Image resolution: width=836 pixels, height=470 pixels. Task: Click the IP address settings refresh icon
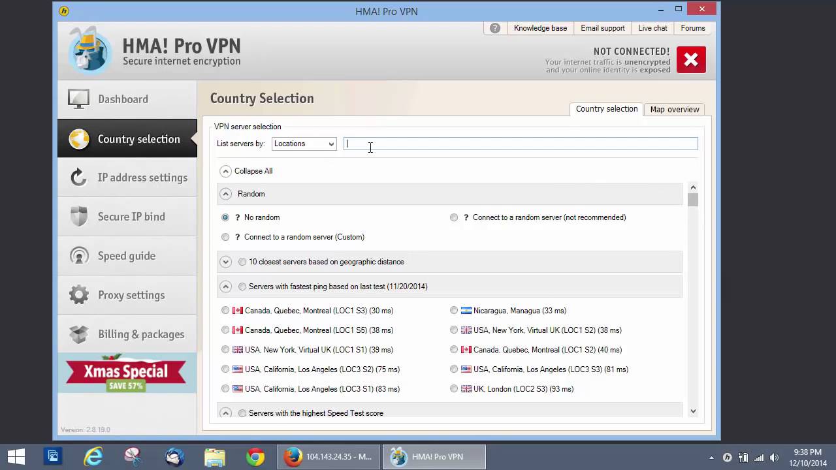click(79, 178)
